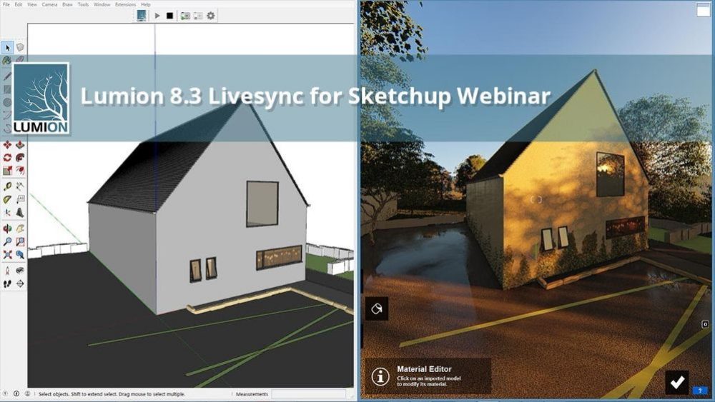Select the Rotate tool

[7, 158]
